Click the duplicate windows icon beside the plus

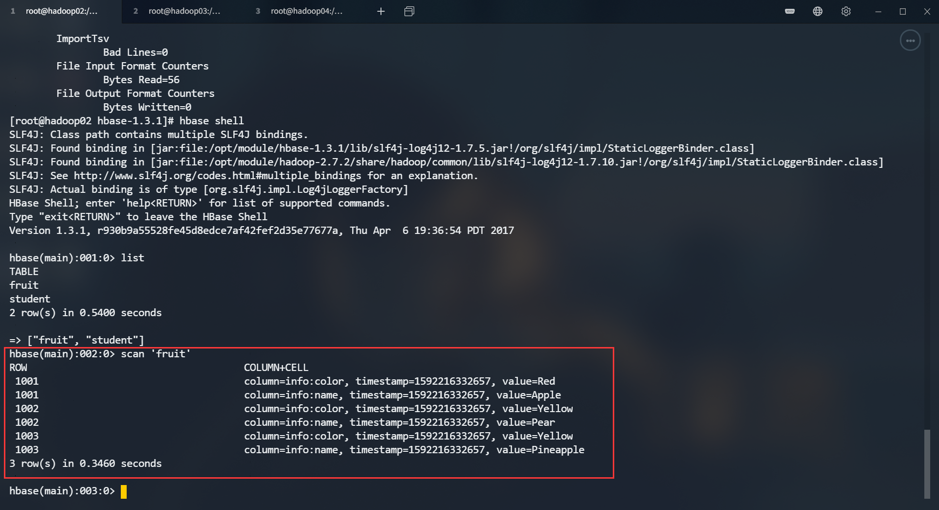click(x=409, y=11)
